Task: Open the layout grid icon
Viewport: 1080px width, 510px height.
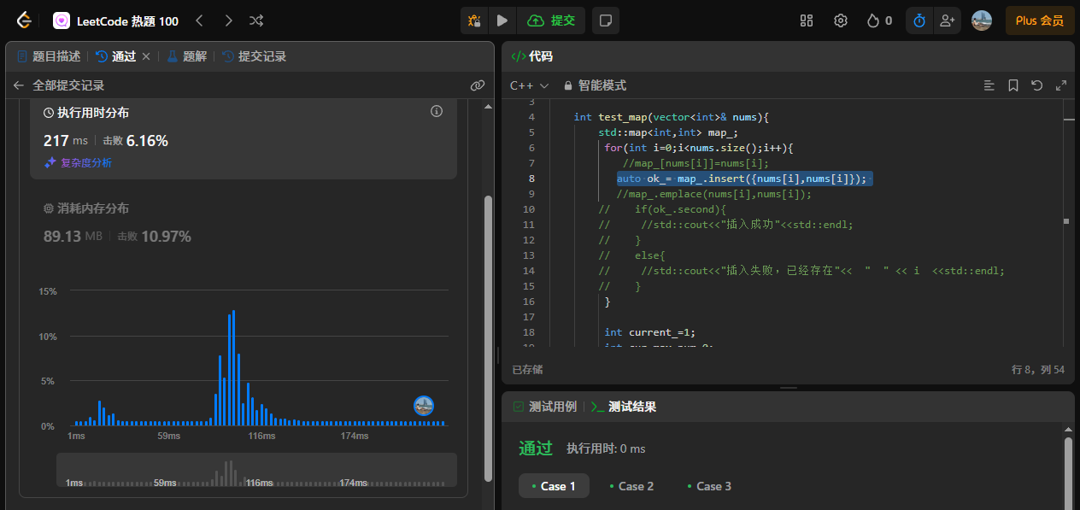Action: point(807,21)
